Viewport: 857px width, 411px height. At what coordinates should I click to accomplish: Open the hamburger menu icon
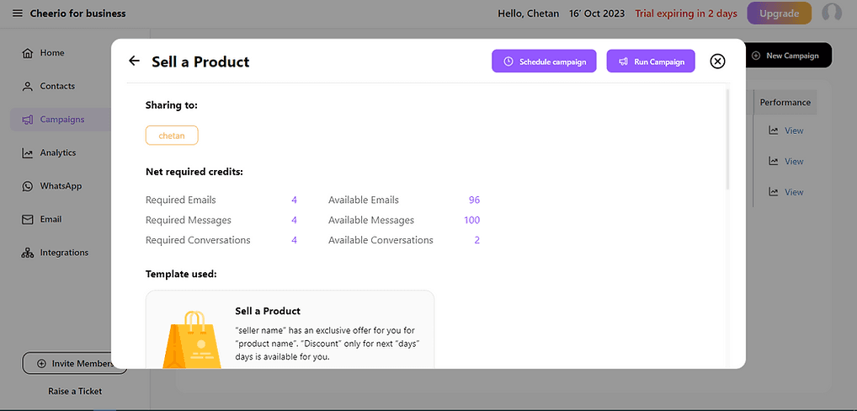(18, 13)
